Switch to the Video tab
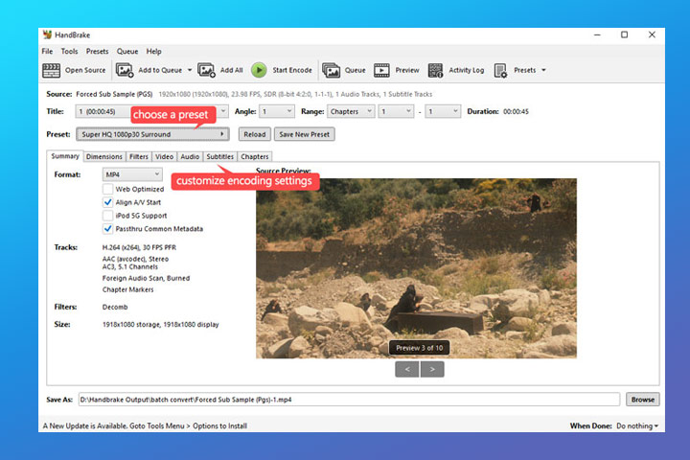 click(x=164, y=156)
